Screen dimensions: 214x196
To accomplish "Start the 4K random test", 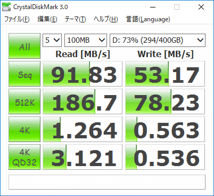I will [24, 129].
